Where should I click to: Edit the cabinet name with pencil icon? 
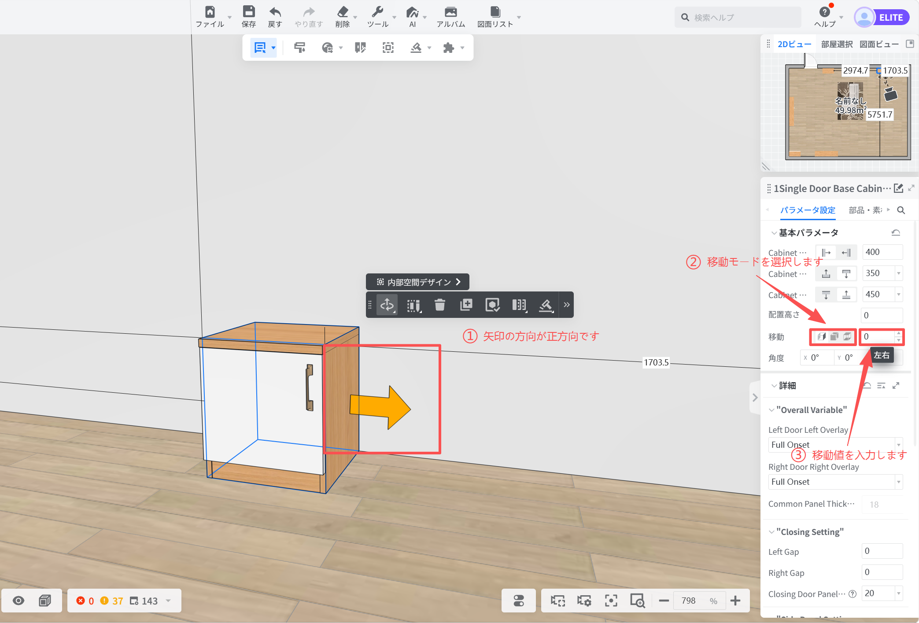[898, 188]
